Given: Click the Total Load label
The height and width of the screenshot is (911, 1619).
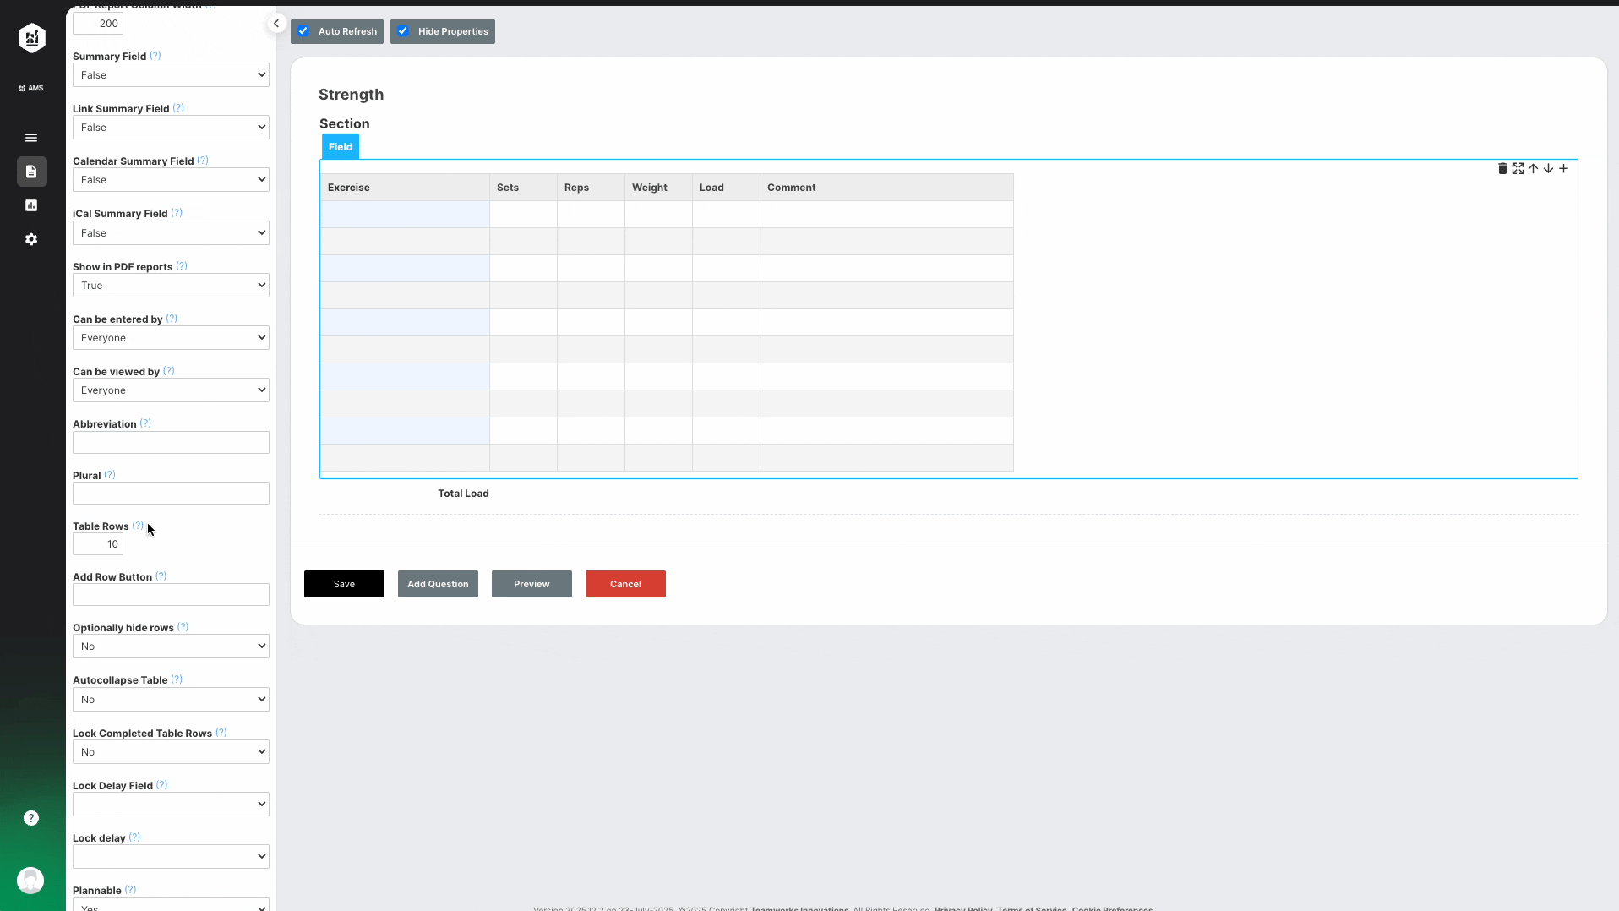Looking at the screenshot, I should tap(463, 494).
